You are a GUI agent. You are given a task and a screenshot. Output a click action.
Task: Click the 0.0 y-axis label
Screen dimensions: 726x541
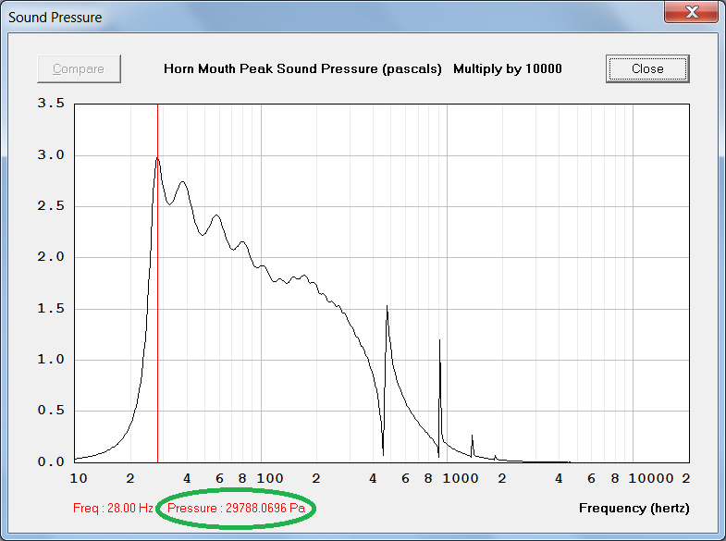click(x=51, y=461)
